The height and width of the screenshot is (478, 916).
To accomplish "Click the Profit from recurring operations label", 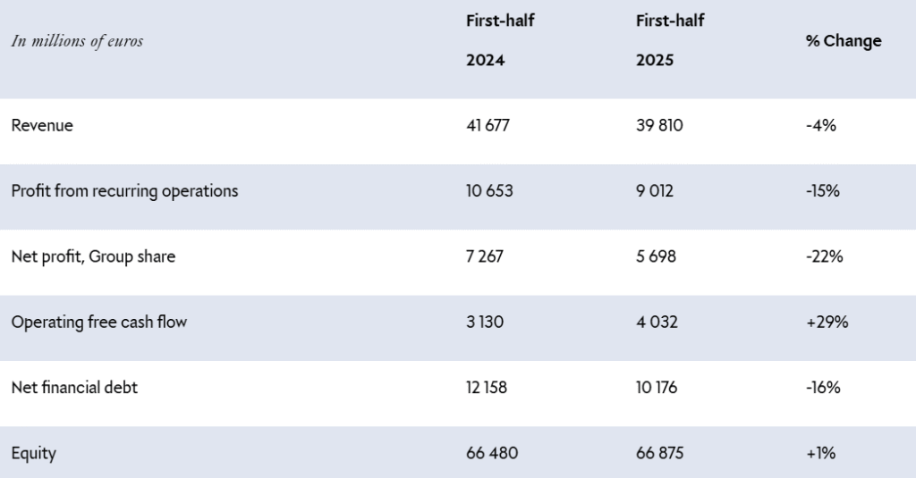I will pyautogui.click(x=124, y=191).
